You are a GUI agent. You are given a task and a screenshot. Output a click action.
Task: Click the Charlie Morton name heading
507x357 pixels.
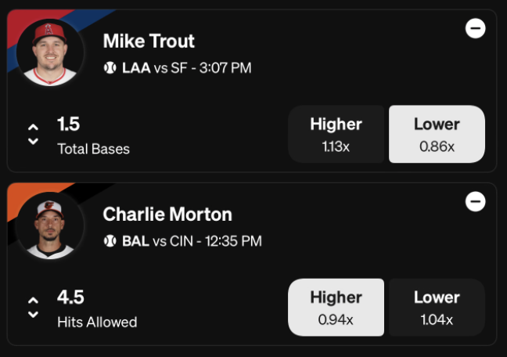(167, 215)
